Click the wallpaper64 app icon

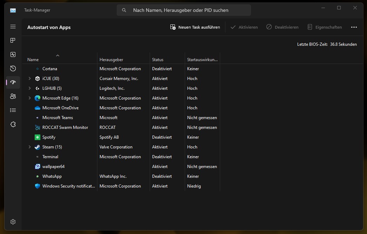tap(38, 167)
